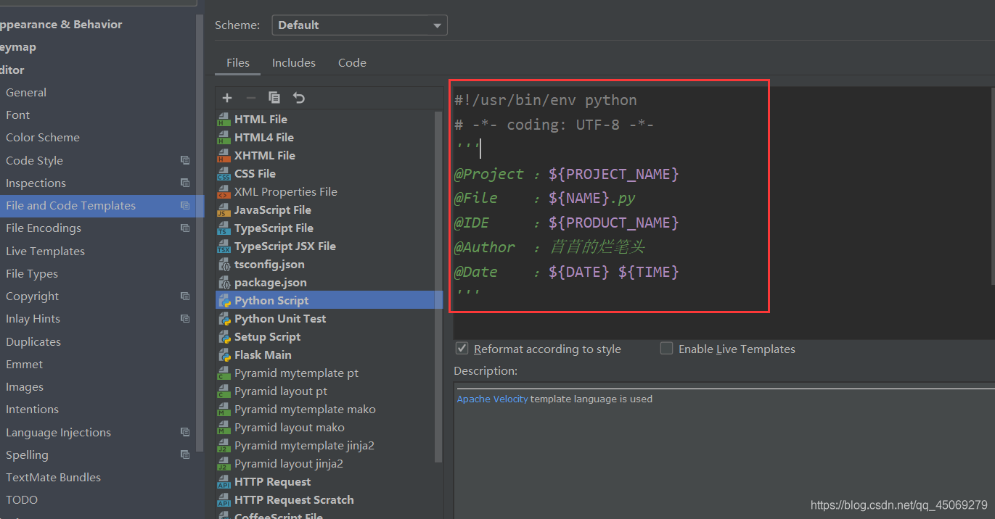Click the scheme icon beside Inspections
This screenshot has height=519, width=995.
185,183
